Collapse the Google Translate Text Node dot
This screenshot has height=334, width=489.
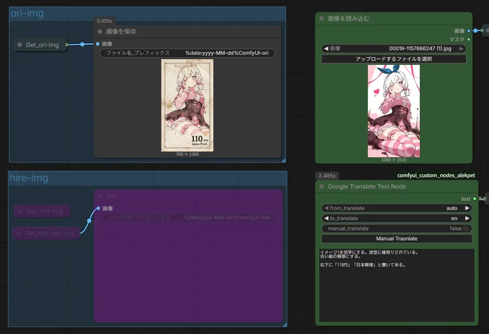[x=321, y=186]
